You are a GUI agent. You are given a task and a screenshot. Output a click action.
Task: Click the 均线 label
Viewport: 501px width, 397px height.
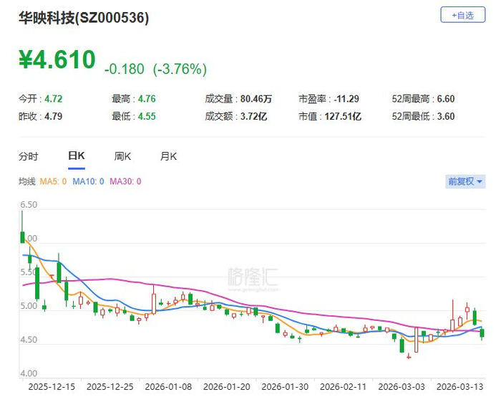point(27,181)
